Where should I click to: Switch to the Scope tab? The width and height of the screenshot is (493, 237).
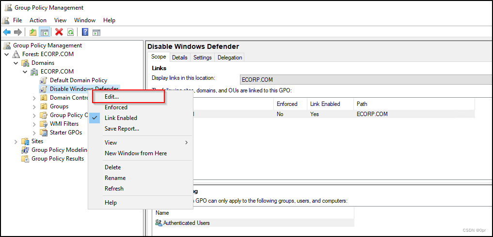[x=159, y=57]
